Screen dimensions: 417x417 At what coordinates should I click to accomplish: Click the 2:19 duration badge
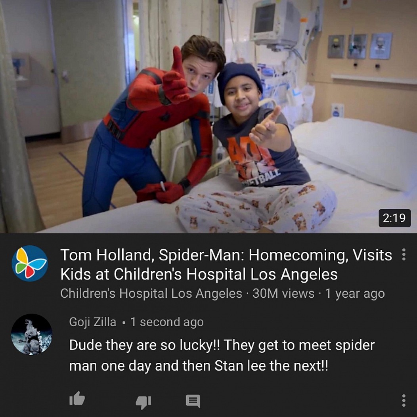(x=394, y=218)
